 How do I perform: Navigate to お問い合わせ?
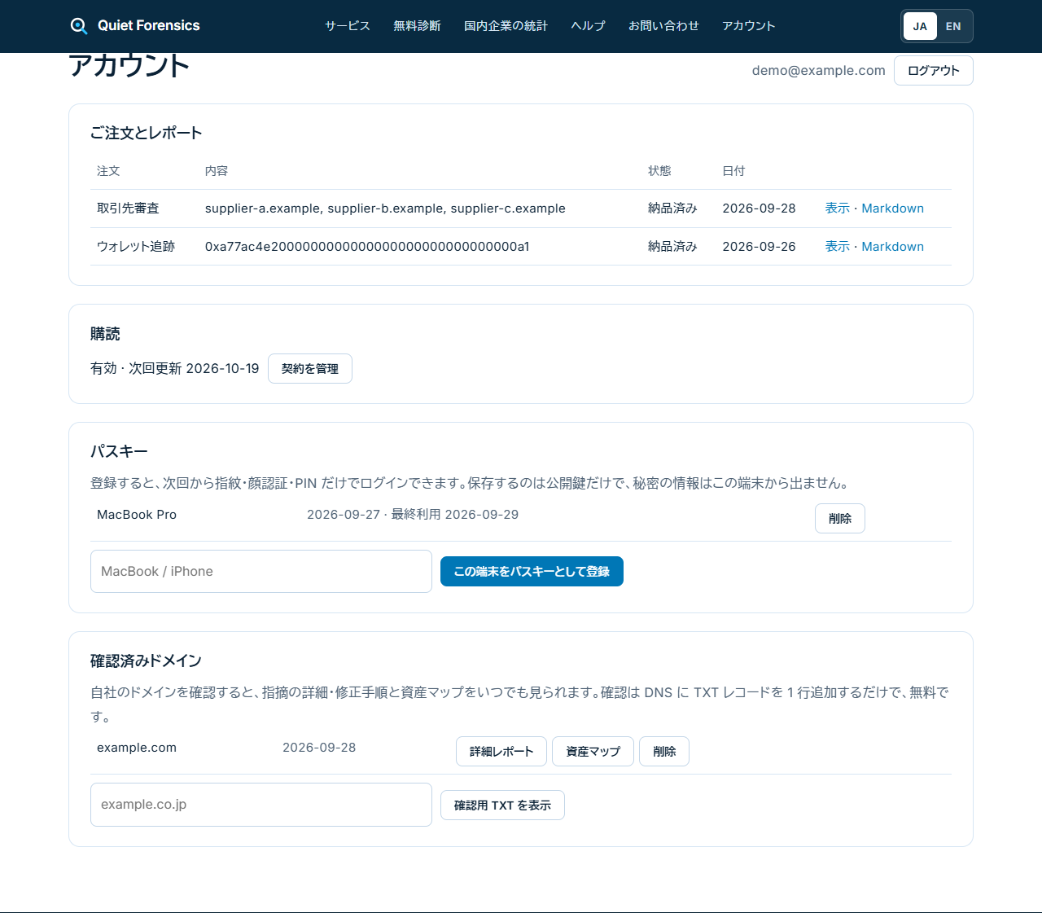(x=663, y=26)
